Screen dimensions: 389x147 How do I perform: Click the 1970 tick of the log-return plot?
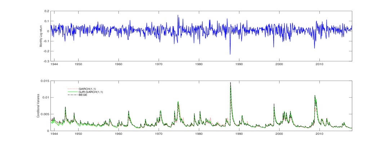[x=159, y=64]
